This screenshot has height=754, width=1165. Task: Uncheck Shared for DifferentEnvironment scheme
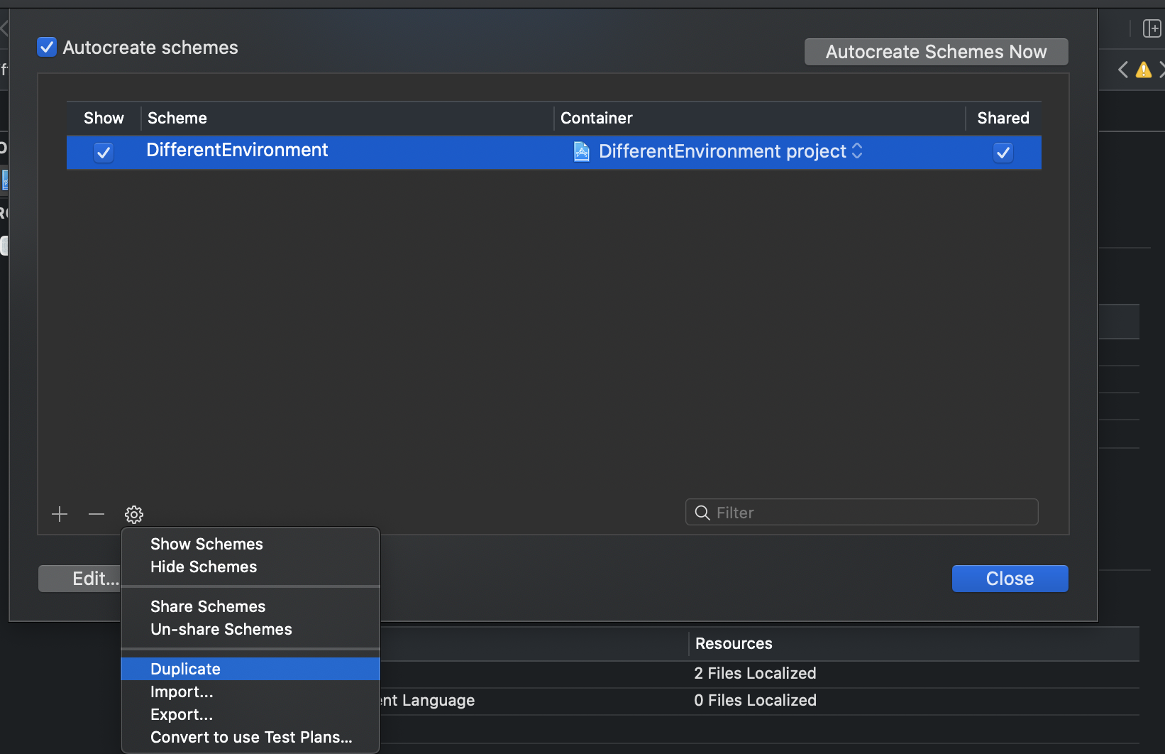tap(1003, 152)
